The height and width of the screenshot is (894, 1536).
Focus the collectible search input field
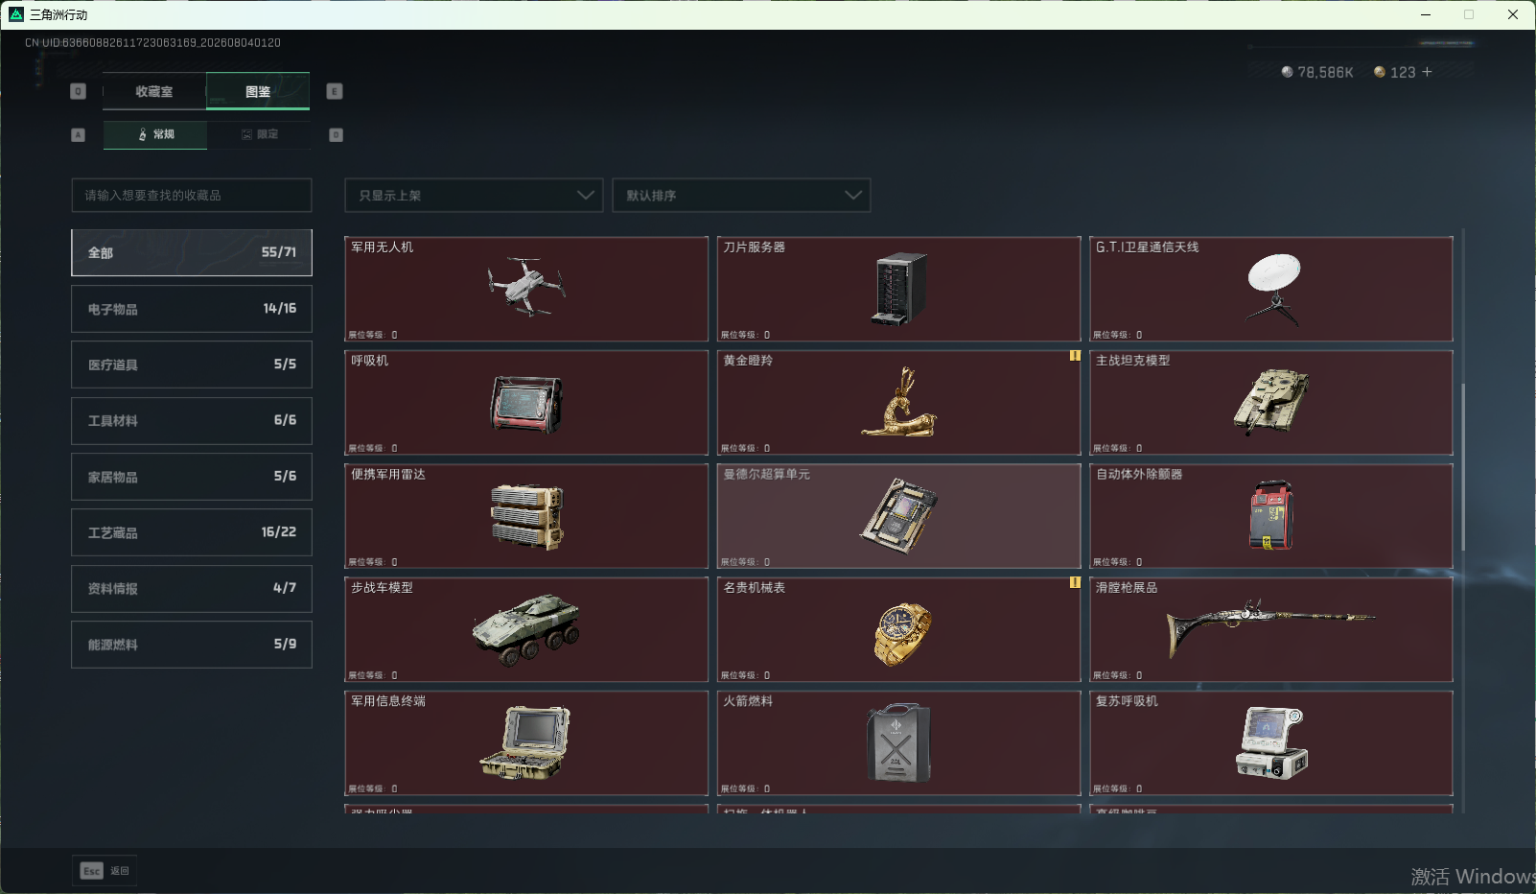point(192,196)
